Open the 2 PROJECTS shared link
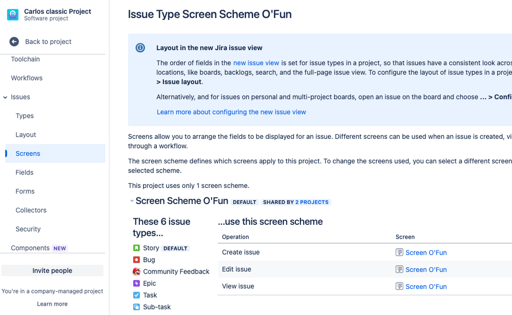Viewport: 512px width, 315px height. click(x=312, y=202)
